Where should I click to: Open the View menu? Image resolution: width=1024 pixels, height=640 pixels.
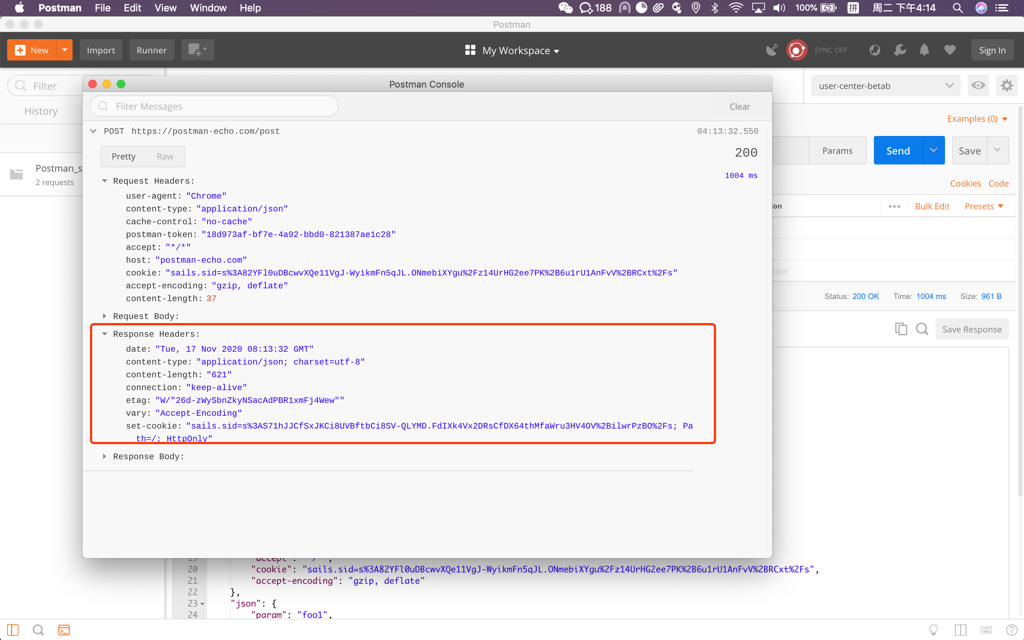(x=165, y=8)
